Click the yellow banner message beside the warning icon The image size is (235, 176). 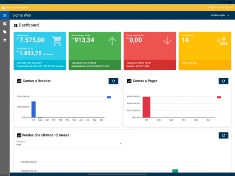tap(17, 8)
